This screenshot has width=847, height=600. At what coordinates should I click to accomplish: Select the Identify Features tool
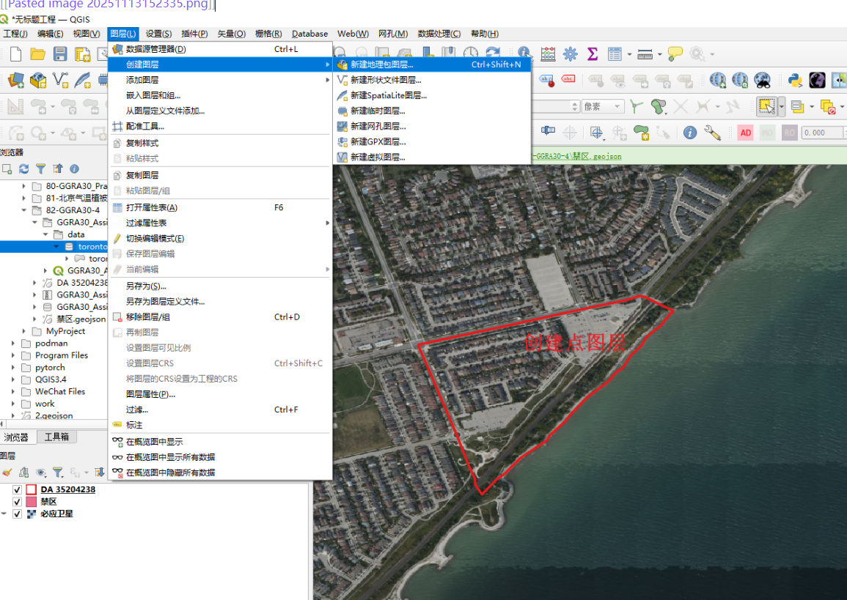click(524, 53)
